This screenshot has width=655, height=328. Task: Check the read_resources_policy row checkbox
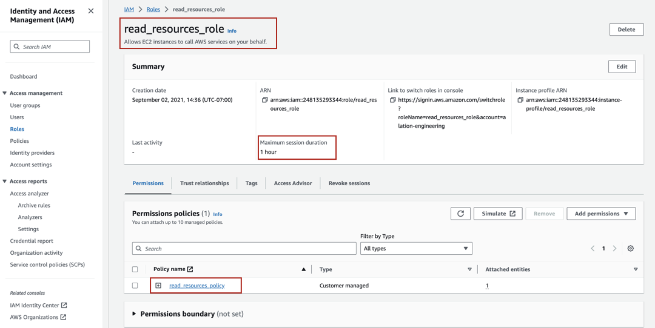point(135,286)
